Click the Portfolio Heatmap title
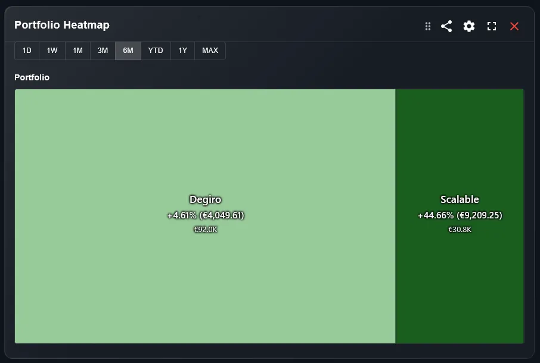 click(x=62, y=25)
